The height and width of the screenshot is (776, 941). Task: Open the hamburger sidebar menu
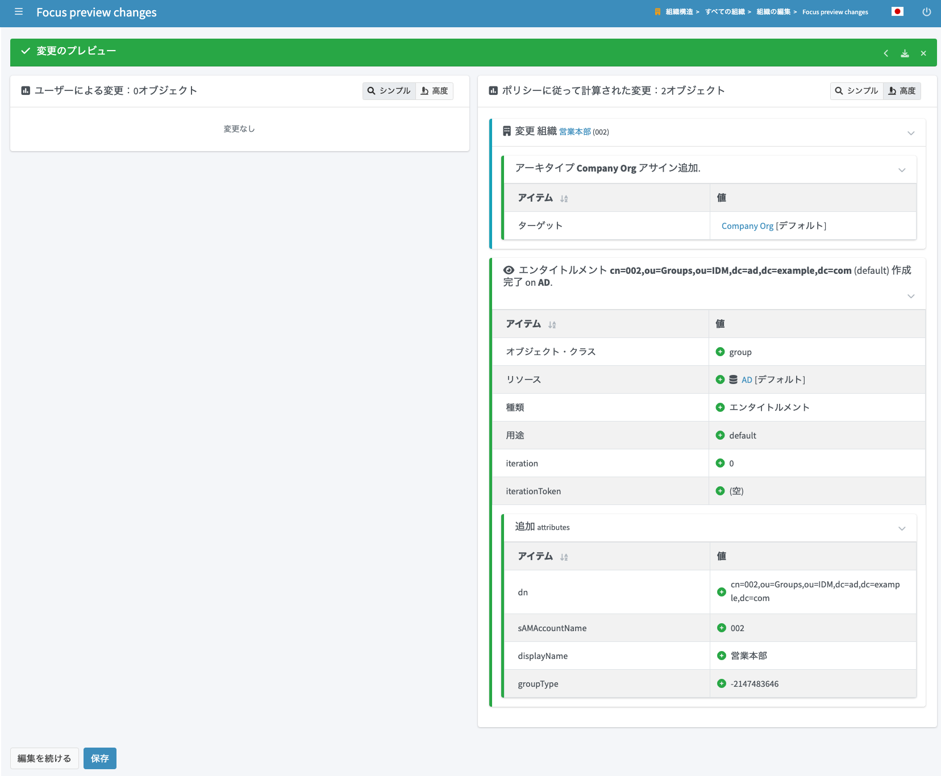tap(19, 11)
